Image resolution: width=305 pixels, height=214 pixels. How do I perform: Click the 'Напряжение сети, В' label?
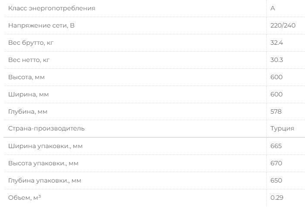coord(41,25)
